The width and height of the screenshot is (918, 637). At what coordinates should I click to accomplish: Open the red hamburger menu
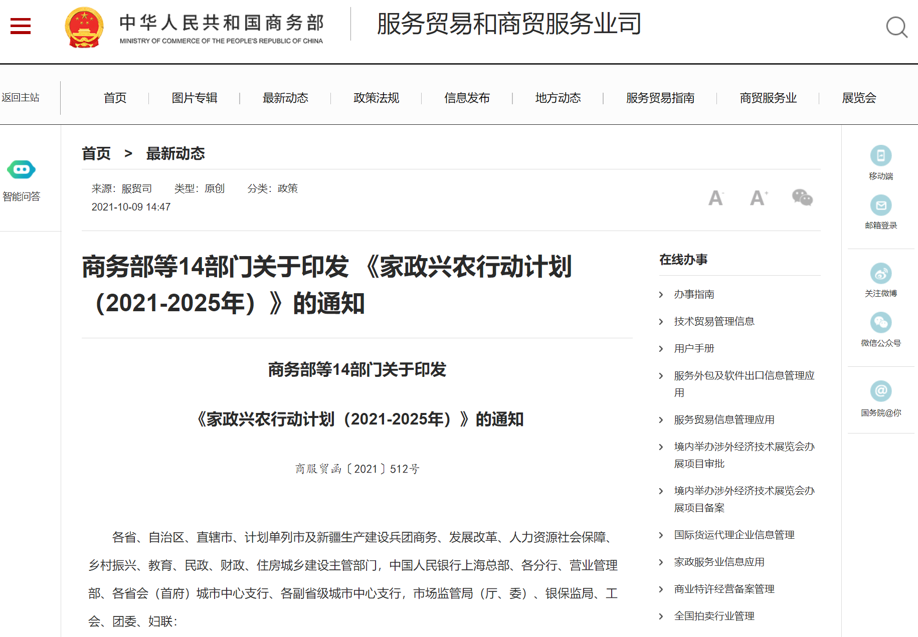[21, 26]
